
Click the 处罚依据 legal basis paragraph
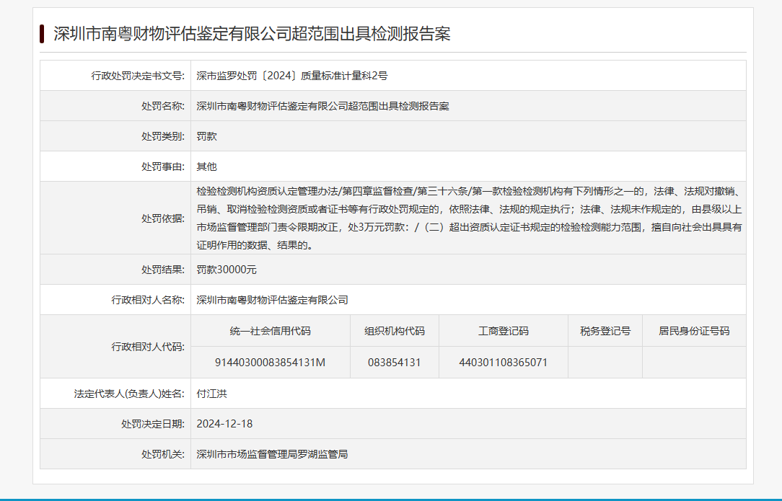468,218
